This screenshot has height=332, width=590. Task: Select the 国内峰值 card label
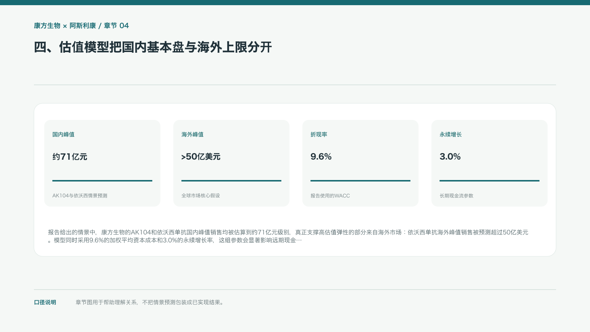pyautogui.click(x=63, y=135)
